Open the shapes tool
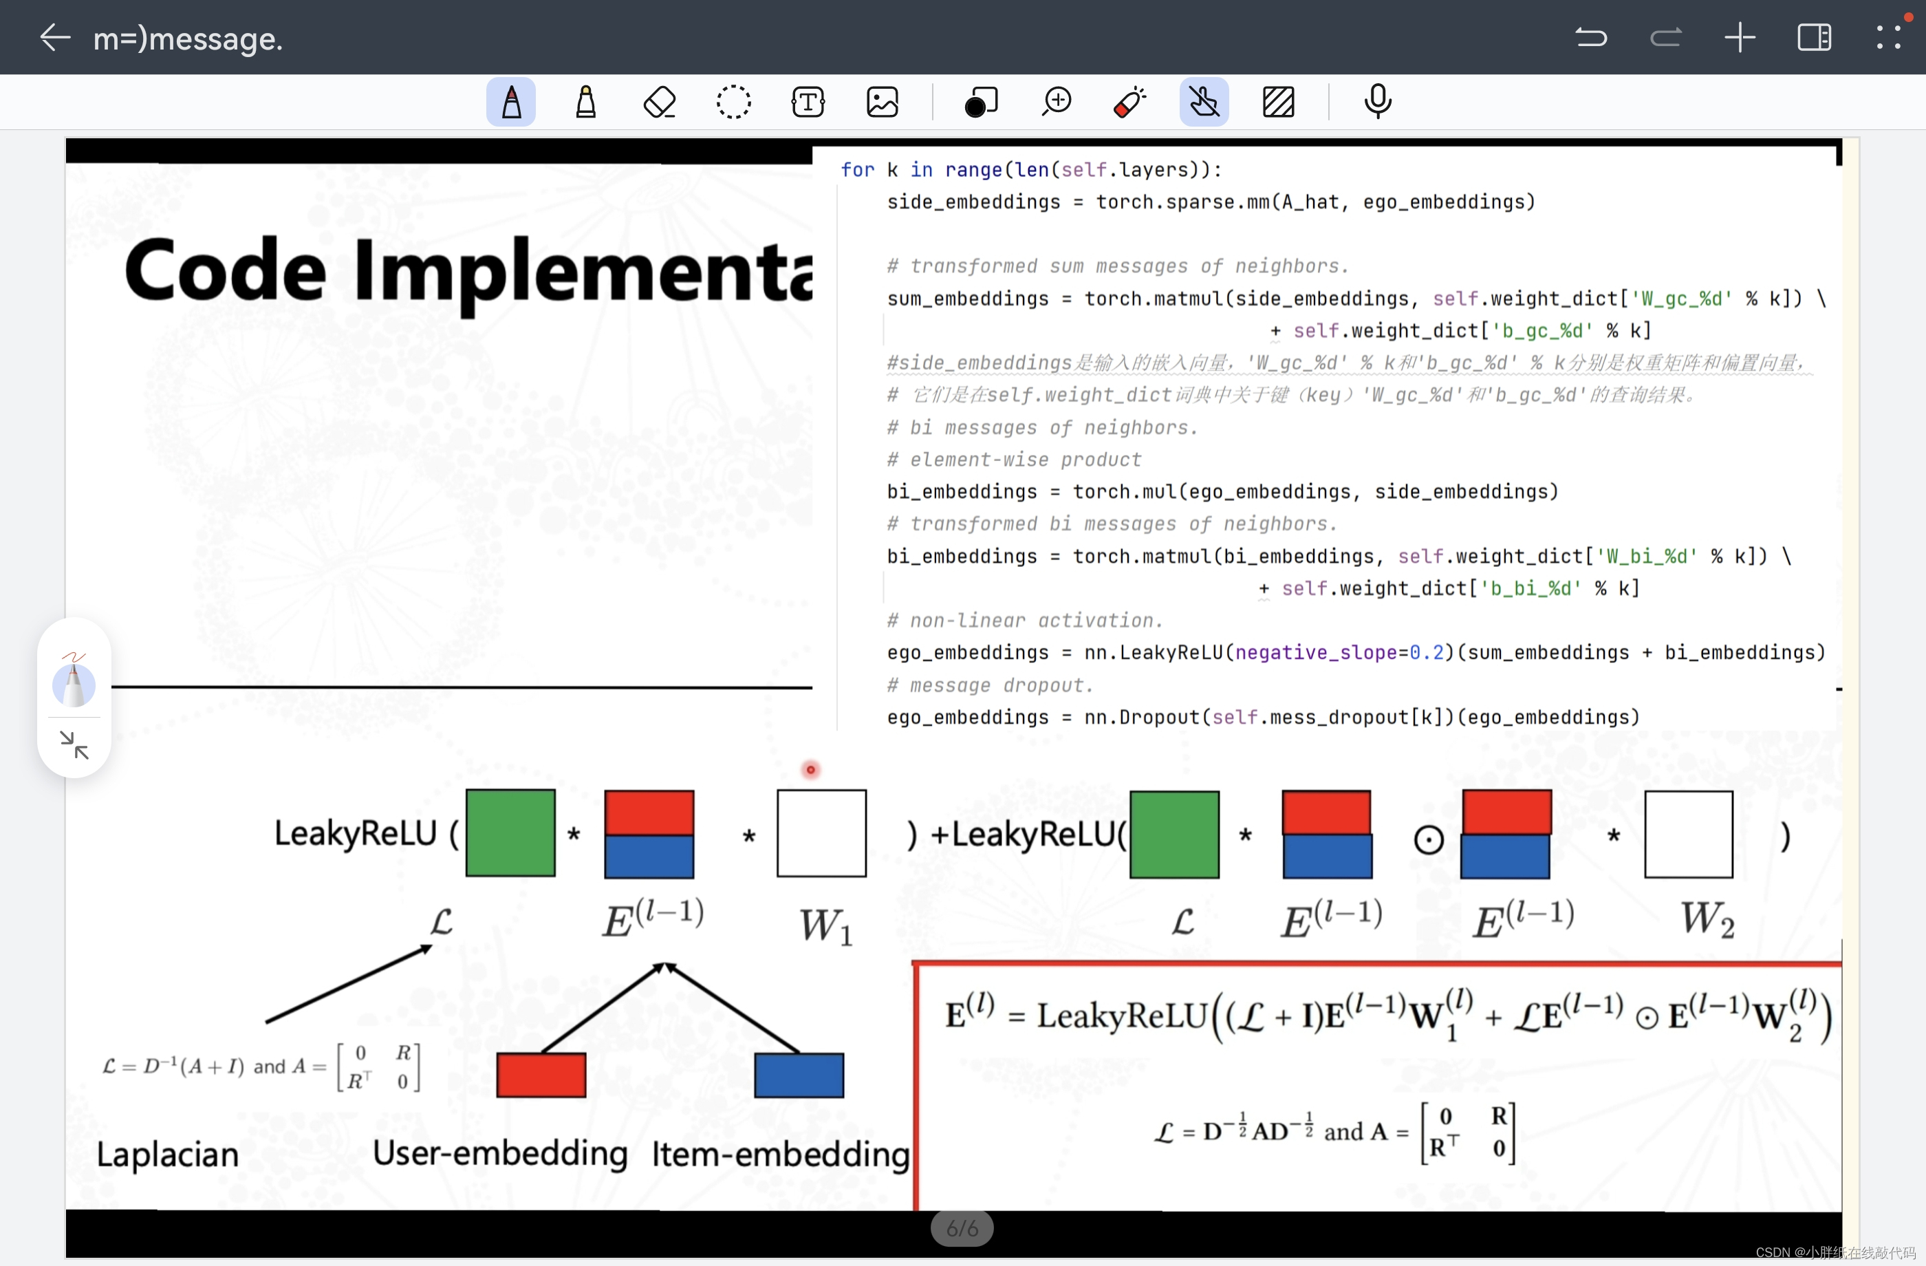 point(981,102)
